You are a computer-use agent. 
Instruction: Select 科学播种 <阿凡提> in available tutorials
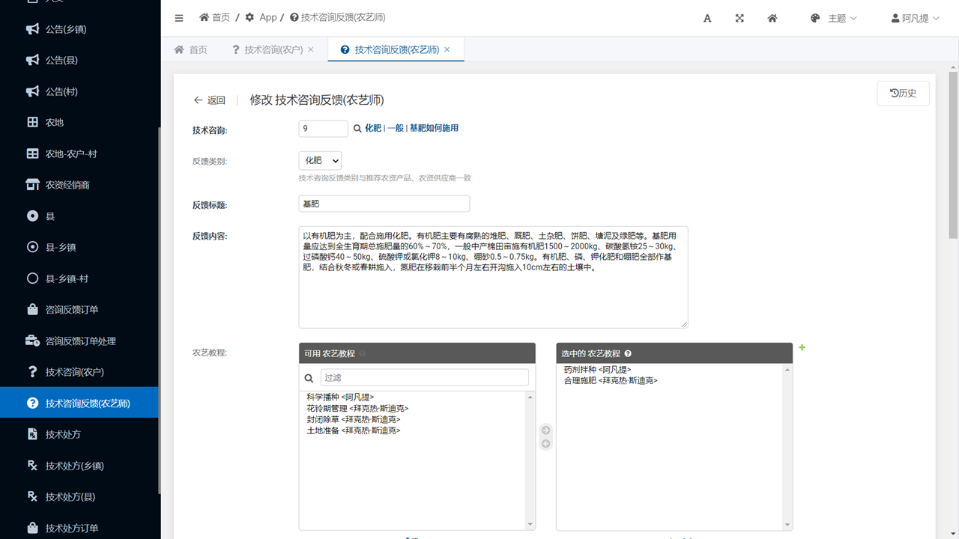pyautogui.click(x=340, y=397)
